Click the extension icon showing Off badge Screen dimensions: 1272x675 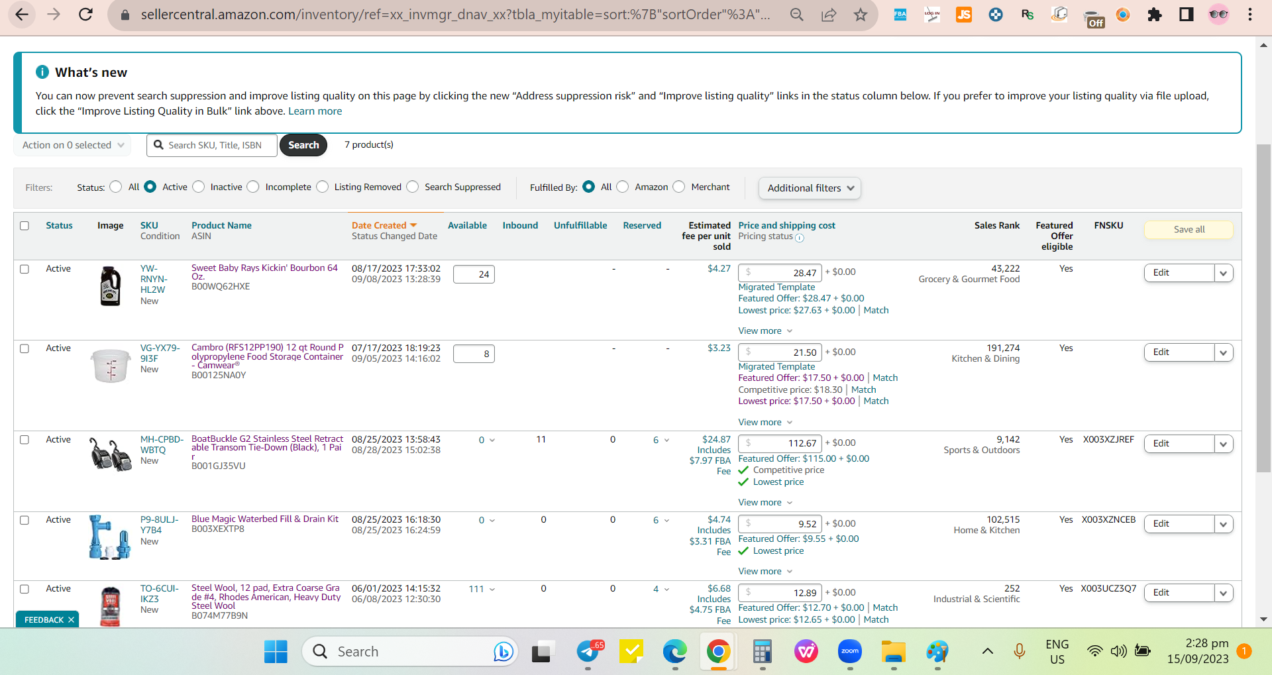[x=1093, y=19]
